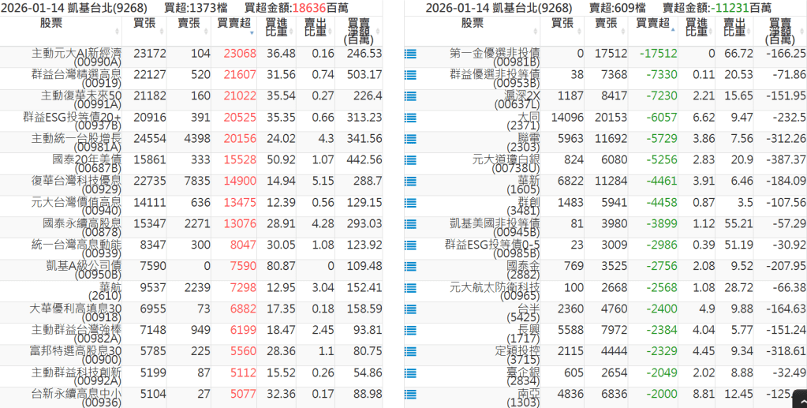Screen dimensions: 807x408
Task: Sort left table by 買進比重 header
Action: pos(277,29)
